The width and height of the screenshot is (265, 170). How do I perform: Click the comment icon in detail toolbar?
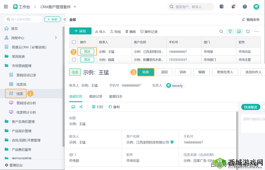click(x=73, y=107)
